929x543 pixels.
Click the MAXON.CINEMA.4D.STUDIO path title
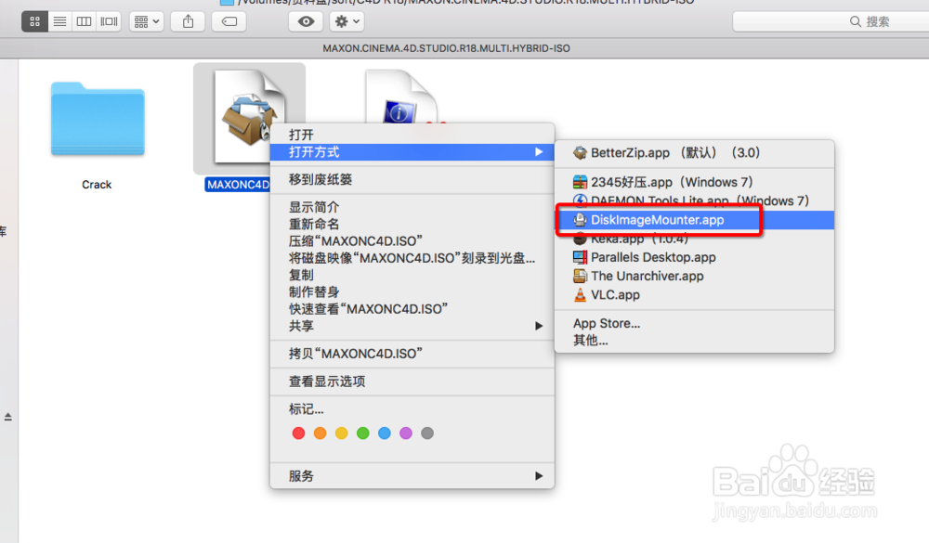(x=446, y=48)
